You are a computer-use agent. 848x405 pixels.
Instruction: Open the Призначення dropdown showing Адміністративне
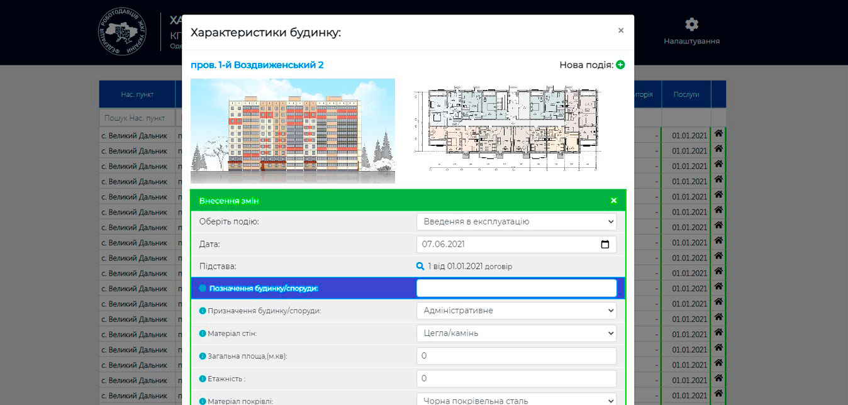tap(516, 311)
